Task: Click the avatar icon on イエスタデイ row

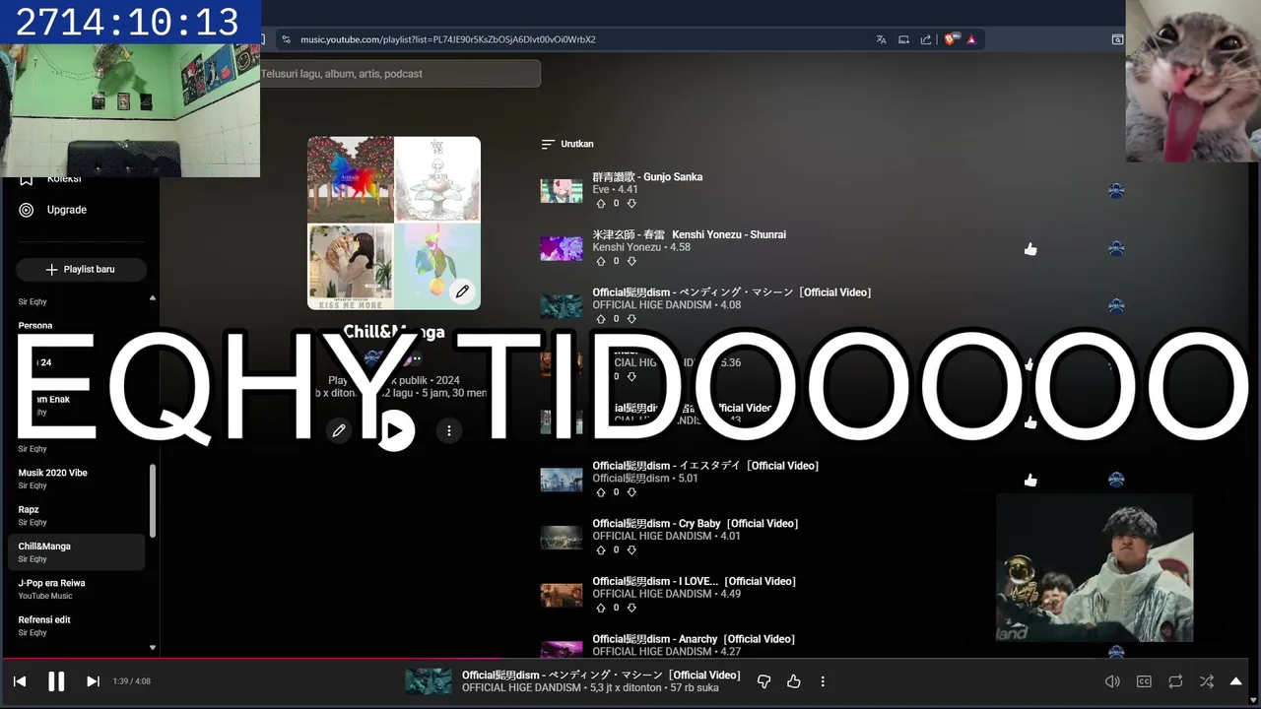Action: point(1116,480)
